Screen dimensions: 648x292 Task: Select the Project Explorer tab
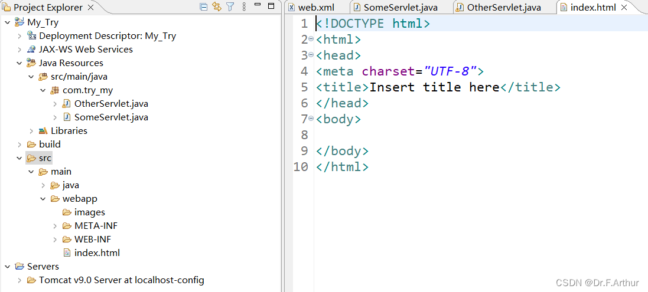[48, 8]
